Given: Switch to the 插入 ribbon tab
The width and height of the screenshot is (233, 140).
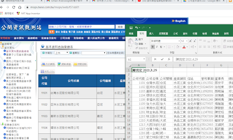Looking at the screenshot, I should pos(151,34).
